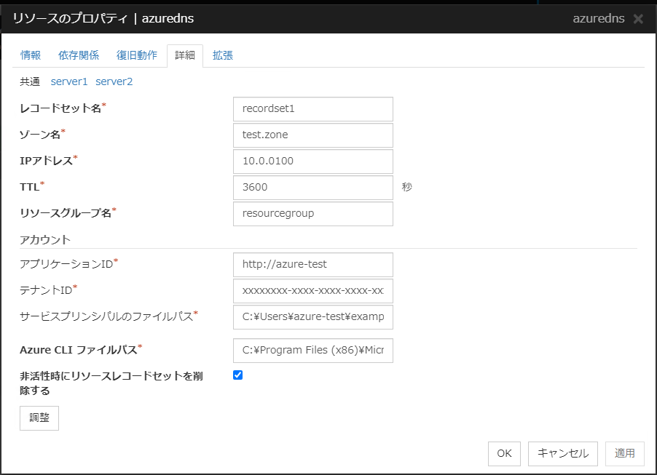The height and width of the screenshot is (475, 657).
Task: Select the 共通 settings view
Action: pyautogui.click(x=29, y=81)
